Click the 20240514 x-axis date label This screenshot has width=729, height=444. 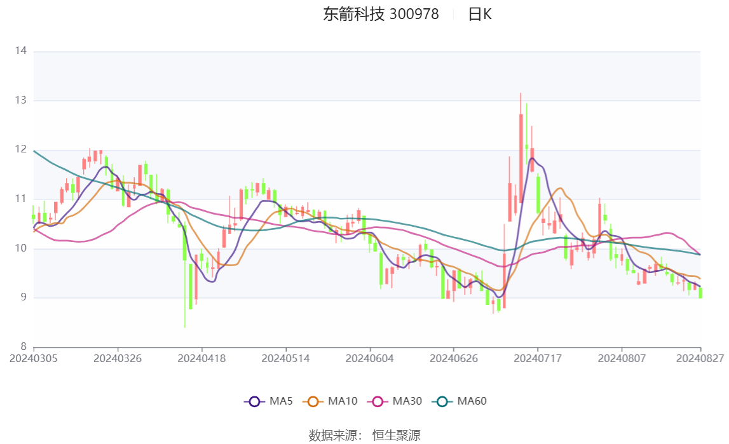click(x=285, y=358)
